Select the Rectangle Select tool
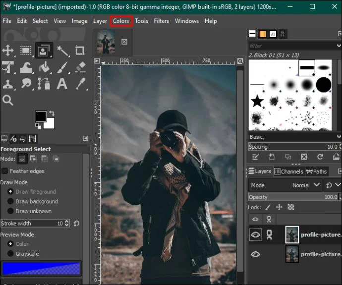Viewport: 342px width, 285px height. [x=26, y=51]
